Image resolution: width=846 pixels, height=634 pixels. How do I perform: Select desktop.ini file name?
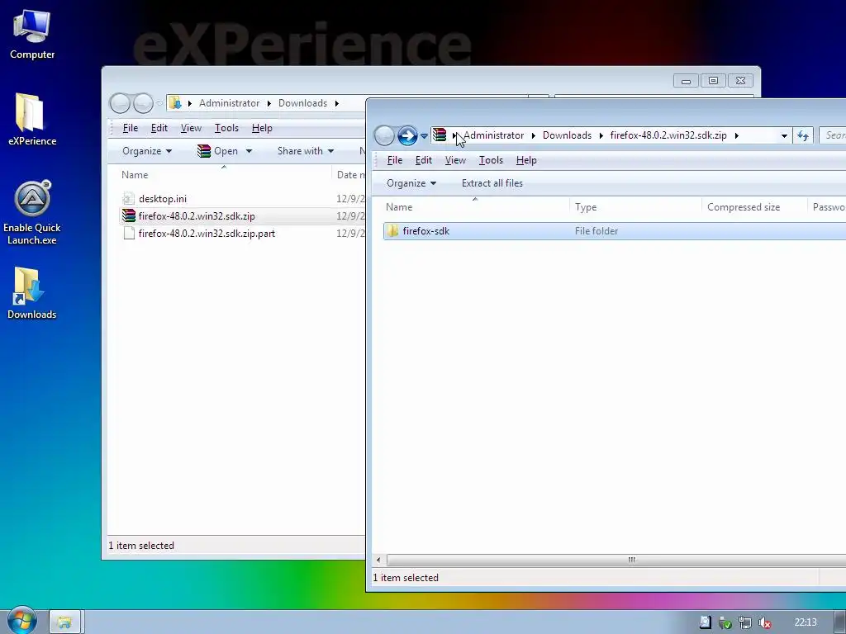pos(163,199)
